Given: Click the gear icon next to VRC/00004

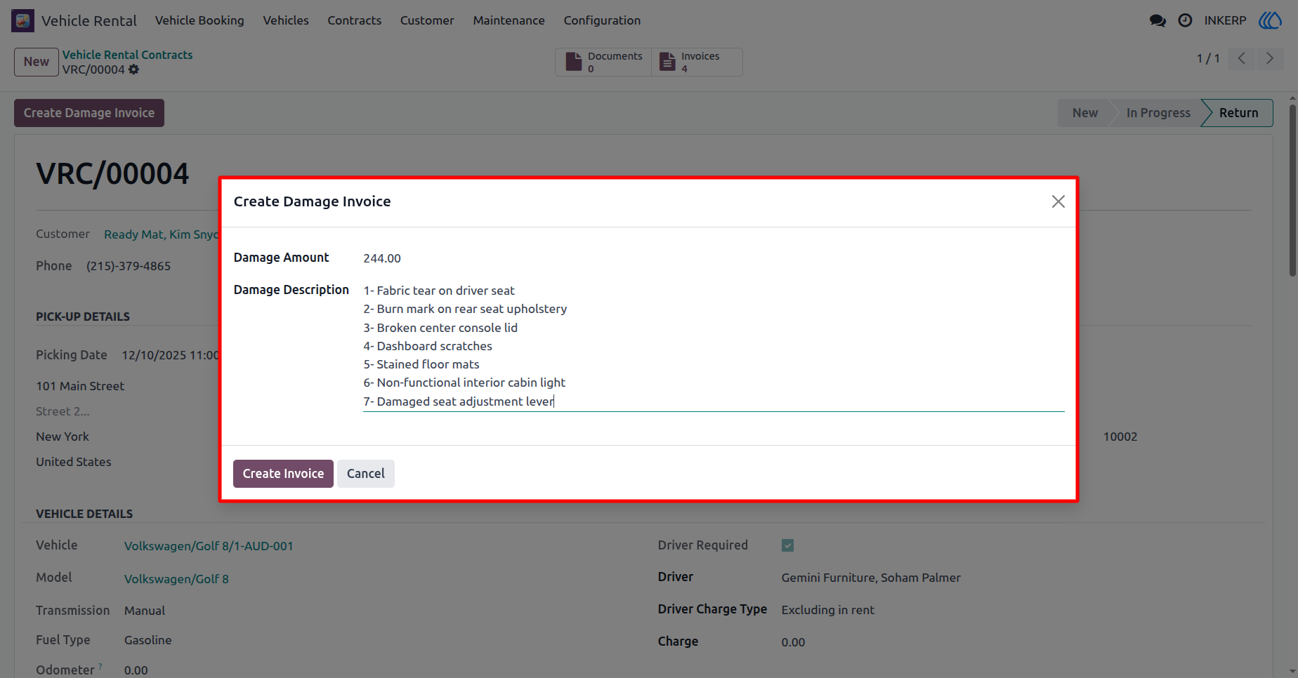Looking at the screenshot, I should 133,69.
